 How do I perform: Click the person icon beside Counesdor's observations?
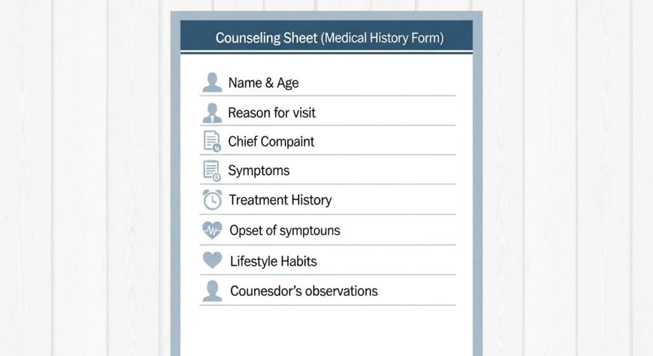tap(212, 291)
